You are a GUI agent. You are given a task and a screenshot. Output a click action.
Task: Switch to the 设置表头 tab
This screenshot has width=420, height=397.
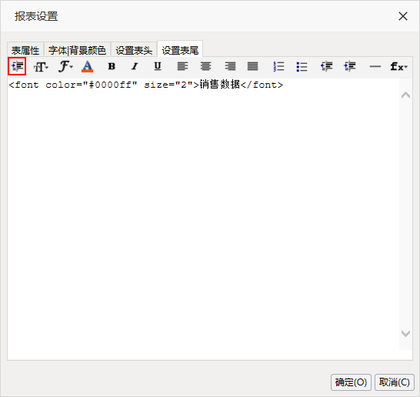[x=134, y=50]
